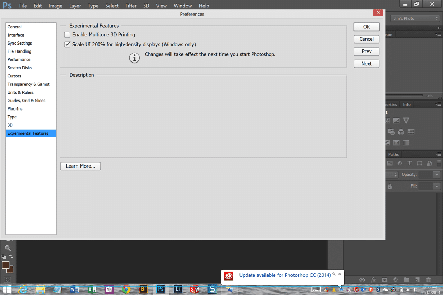Viewport: 443px width, 295px height.
Task: Open the Window menu
Action: click(x=183, y=6)
